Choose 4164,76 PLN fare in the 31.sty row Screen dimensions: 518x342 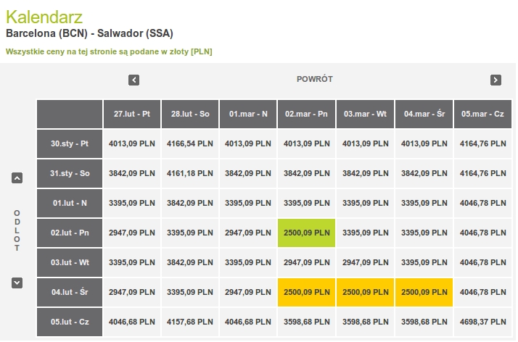coord(482,173)
